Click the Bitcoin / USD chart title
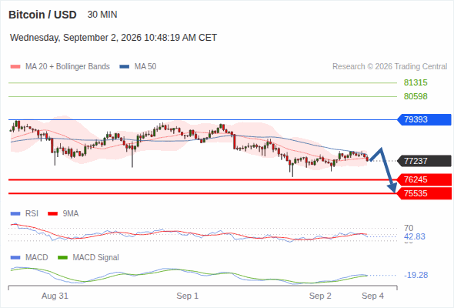 [42, 15]
